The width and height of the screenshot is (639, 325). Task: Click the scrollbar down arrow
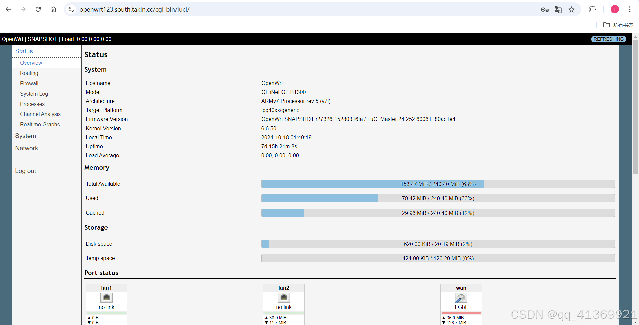point(635,322)
